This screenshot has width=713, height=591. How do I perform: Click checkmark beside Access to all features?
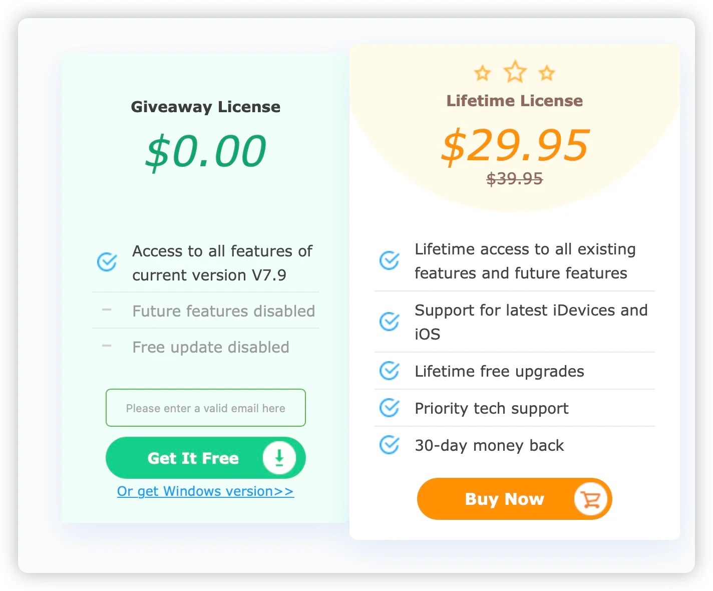[x=107, y=261]
